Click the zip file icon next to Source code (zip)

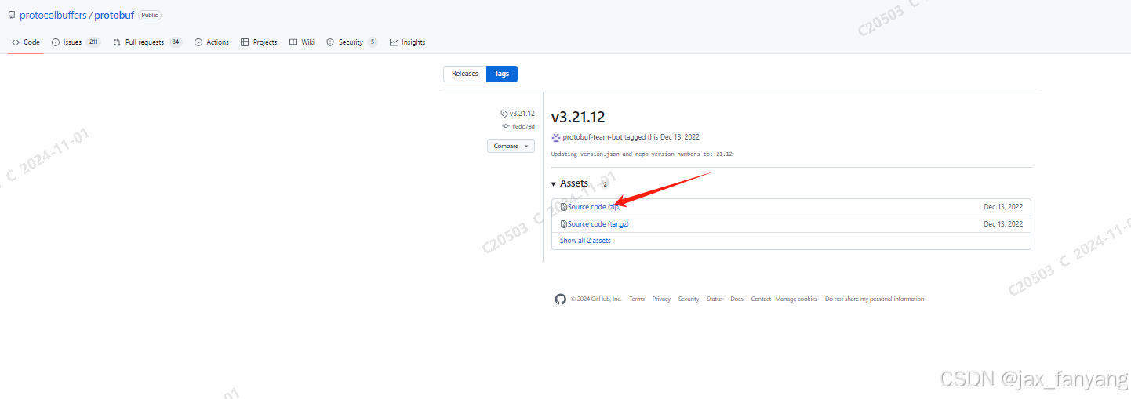tap(563, 207)
